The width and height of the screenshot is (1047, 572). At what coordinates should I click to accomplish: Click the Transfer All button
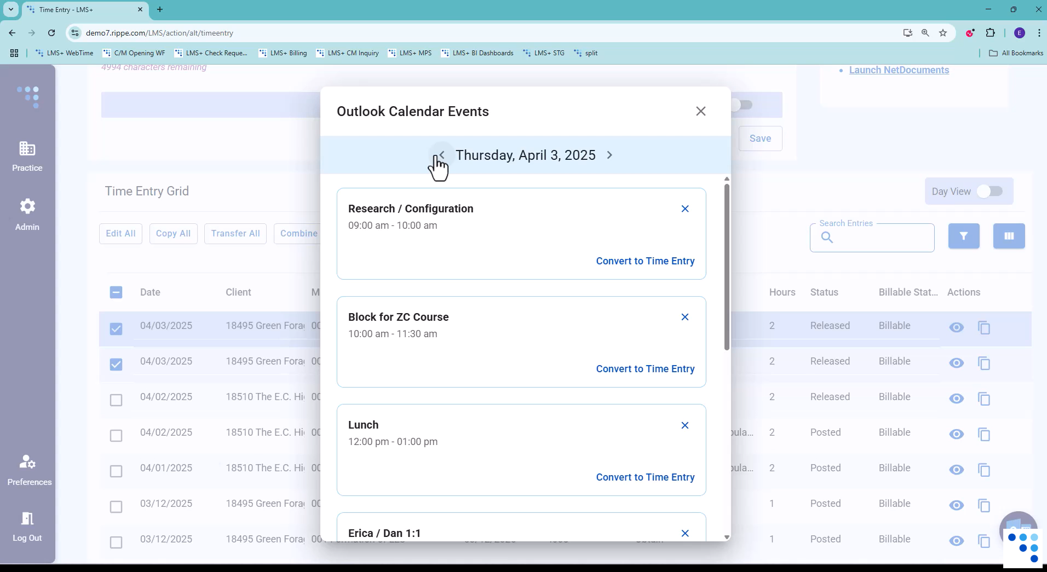coord(235,234)
